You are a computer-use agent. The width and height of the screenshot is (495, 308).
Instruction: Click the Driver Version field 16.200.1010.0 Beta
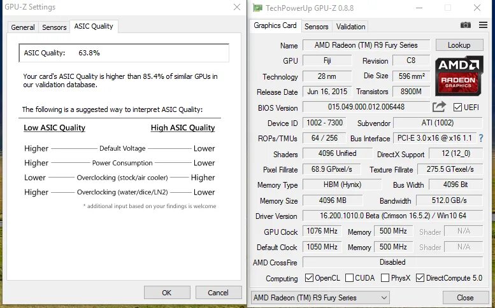(392, 216)
